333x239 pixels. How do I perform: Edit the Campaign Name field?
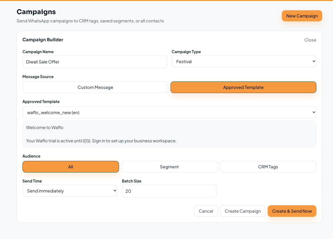tap(95, 62)
